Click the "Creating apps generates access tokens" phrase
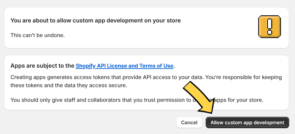Viewport: 295px width, 134px height. coord(61,77)
